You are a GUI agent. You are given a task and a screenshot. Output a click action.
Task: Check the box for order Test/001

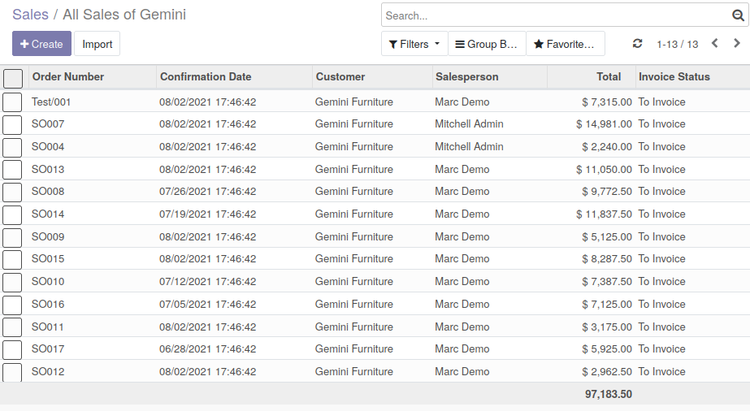12,102
